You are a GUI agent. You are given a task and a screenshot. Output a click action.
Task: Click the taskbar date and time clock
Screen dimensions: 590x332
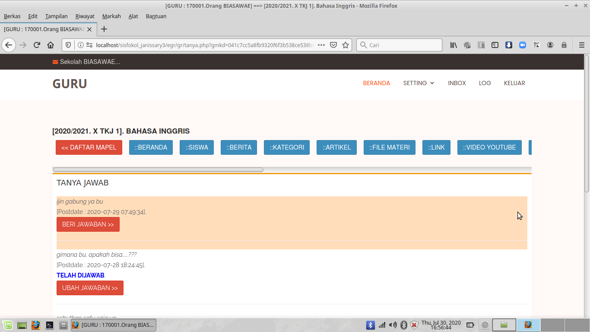coord(441,325)
